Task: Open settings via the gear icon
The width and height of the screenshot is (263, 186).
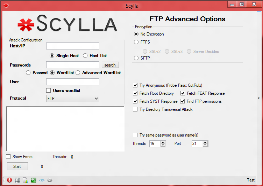Action: point(50,180)
